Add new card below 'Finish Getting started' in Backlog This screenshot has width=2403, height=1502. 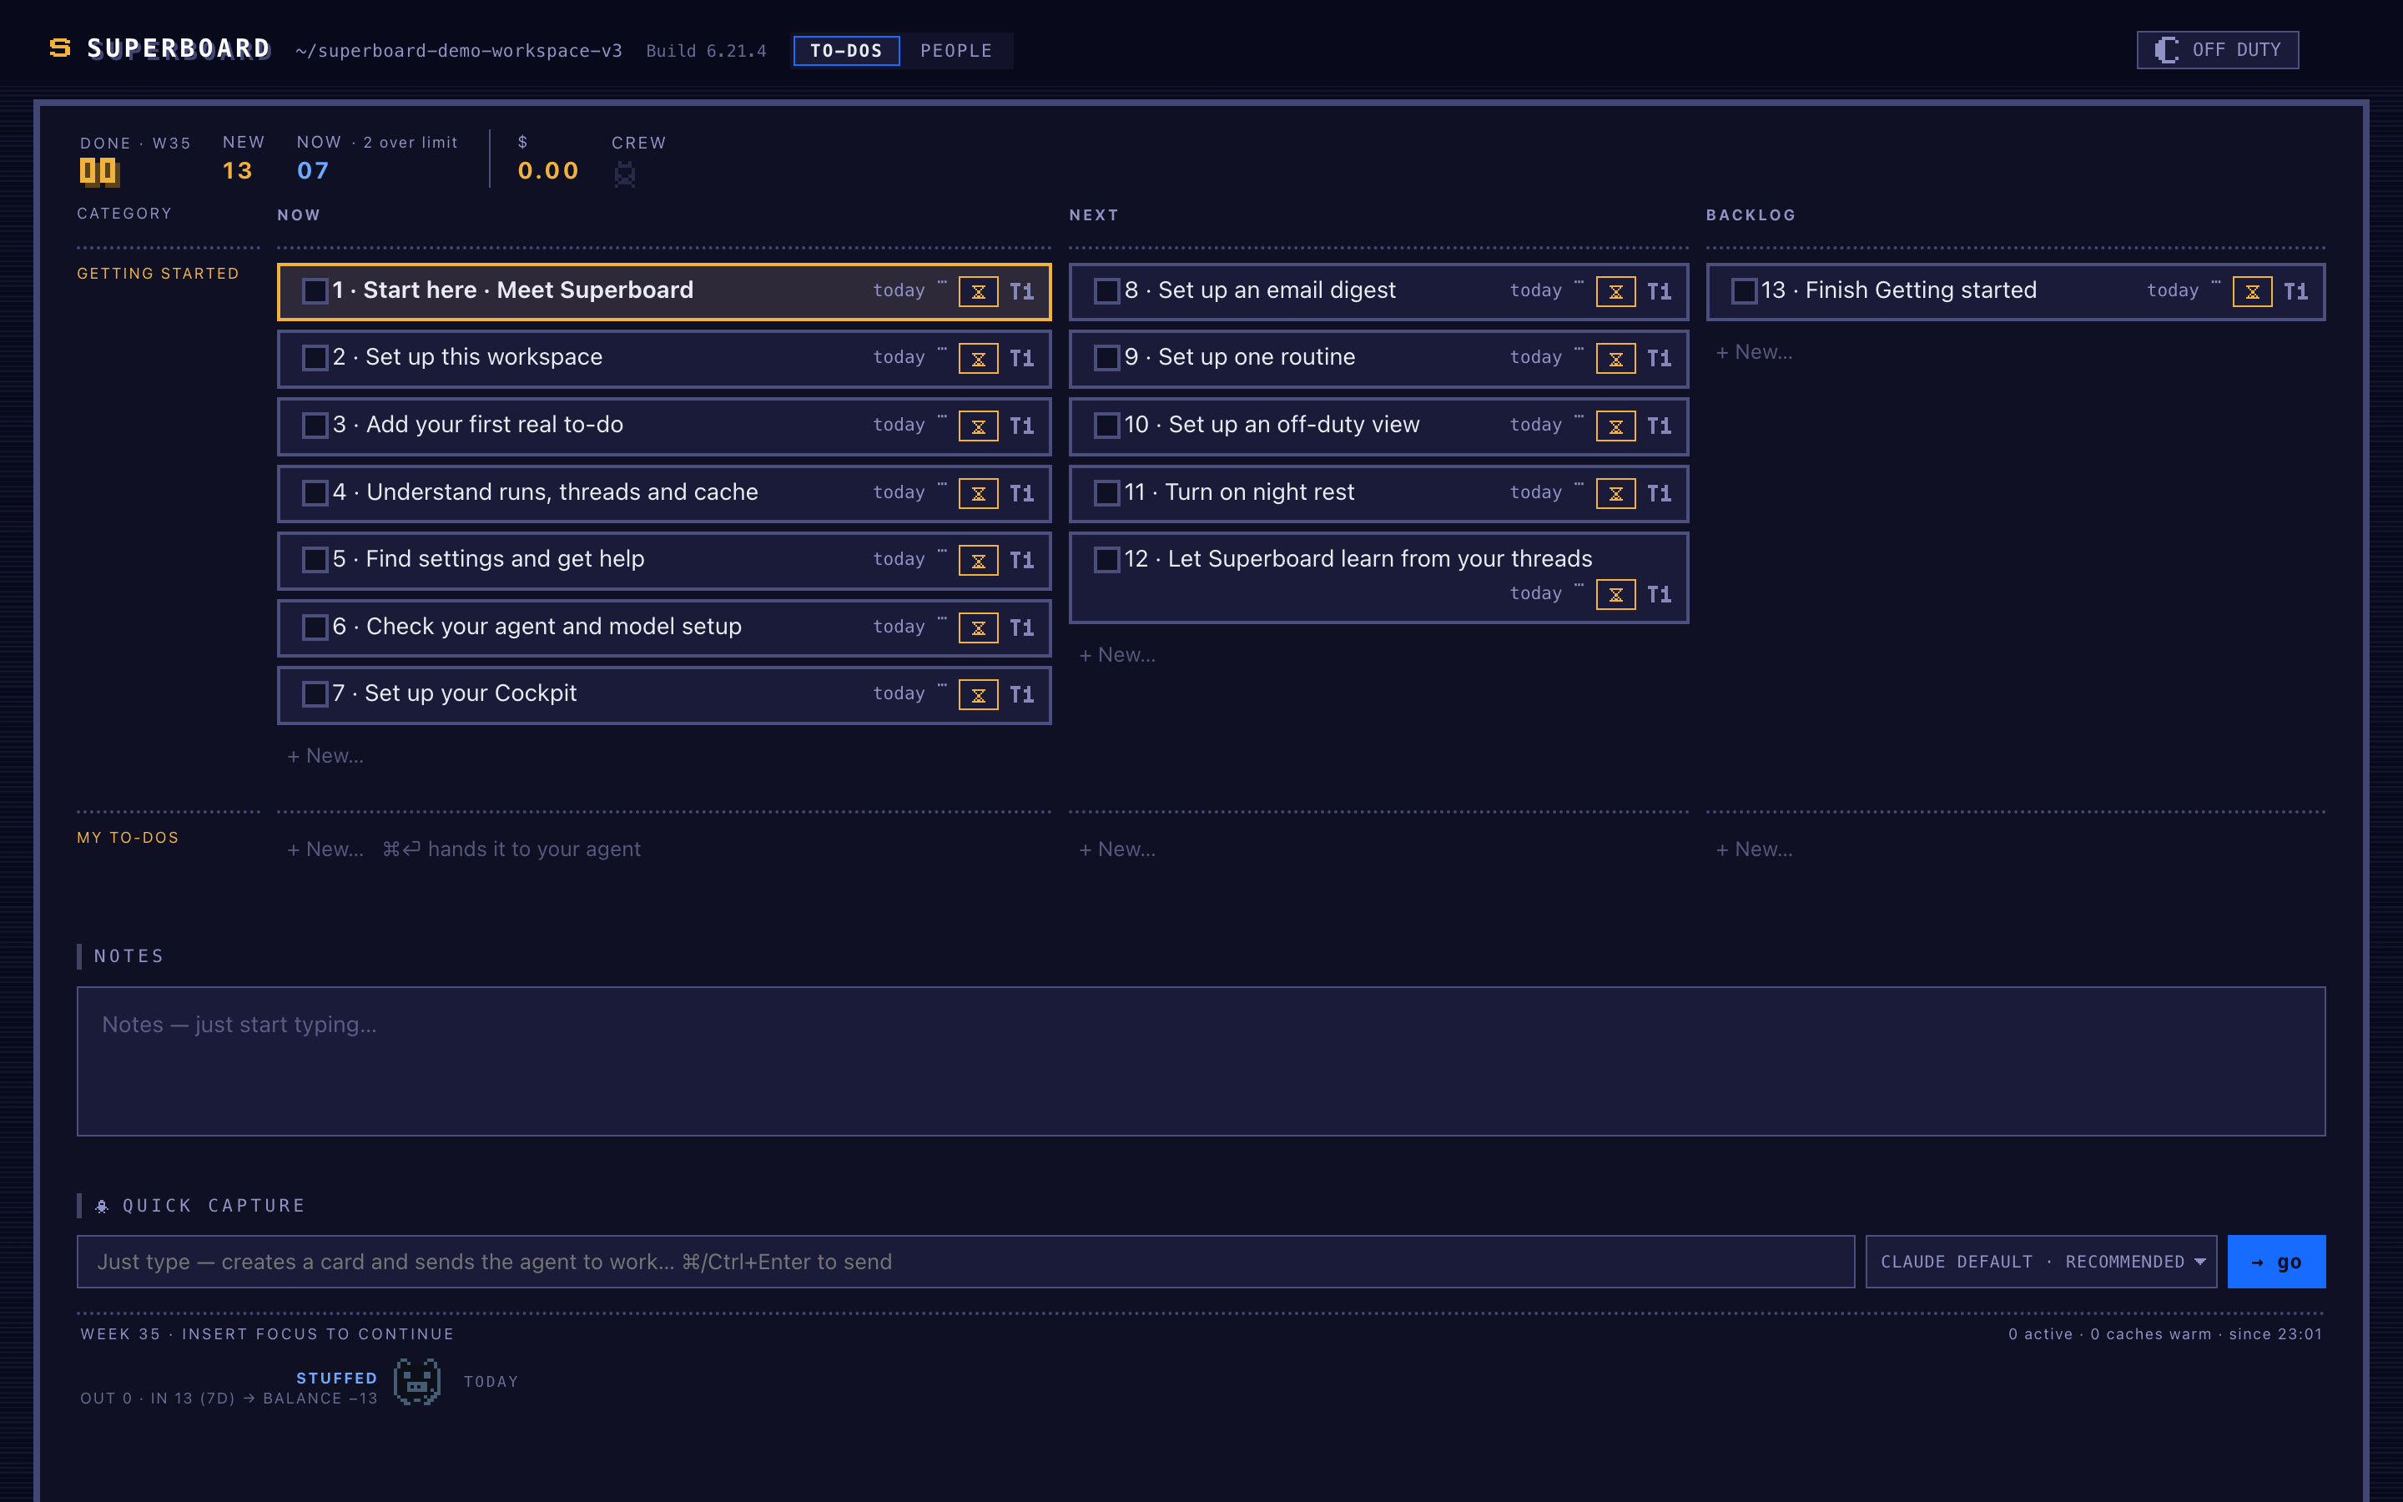point(1754,353)
